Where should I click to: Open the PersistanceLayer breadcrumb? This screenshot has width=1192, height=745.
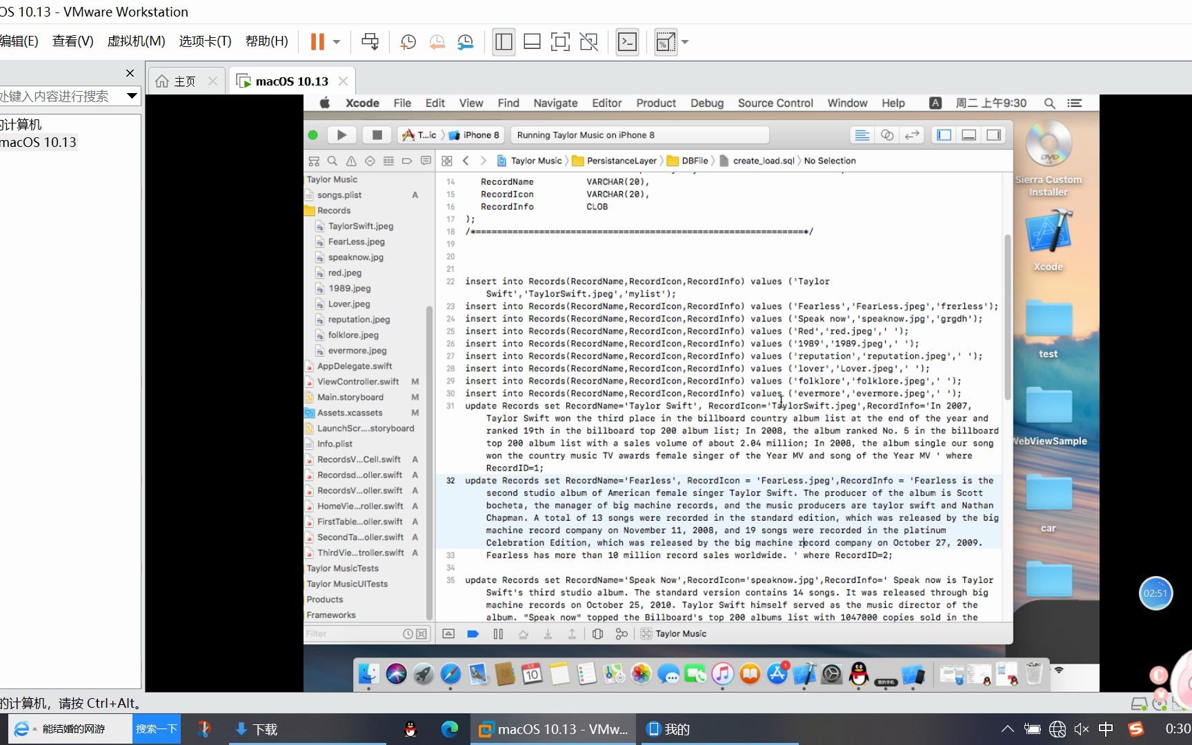click(615, 161)
